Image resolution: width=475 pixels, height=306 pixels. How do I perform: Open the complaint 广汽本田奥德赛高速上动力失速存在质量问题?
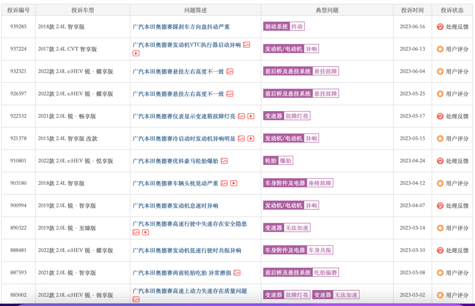pyautogui.click(x=190, y=291)
